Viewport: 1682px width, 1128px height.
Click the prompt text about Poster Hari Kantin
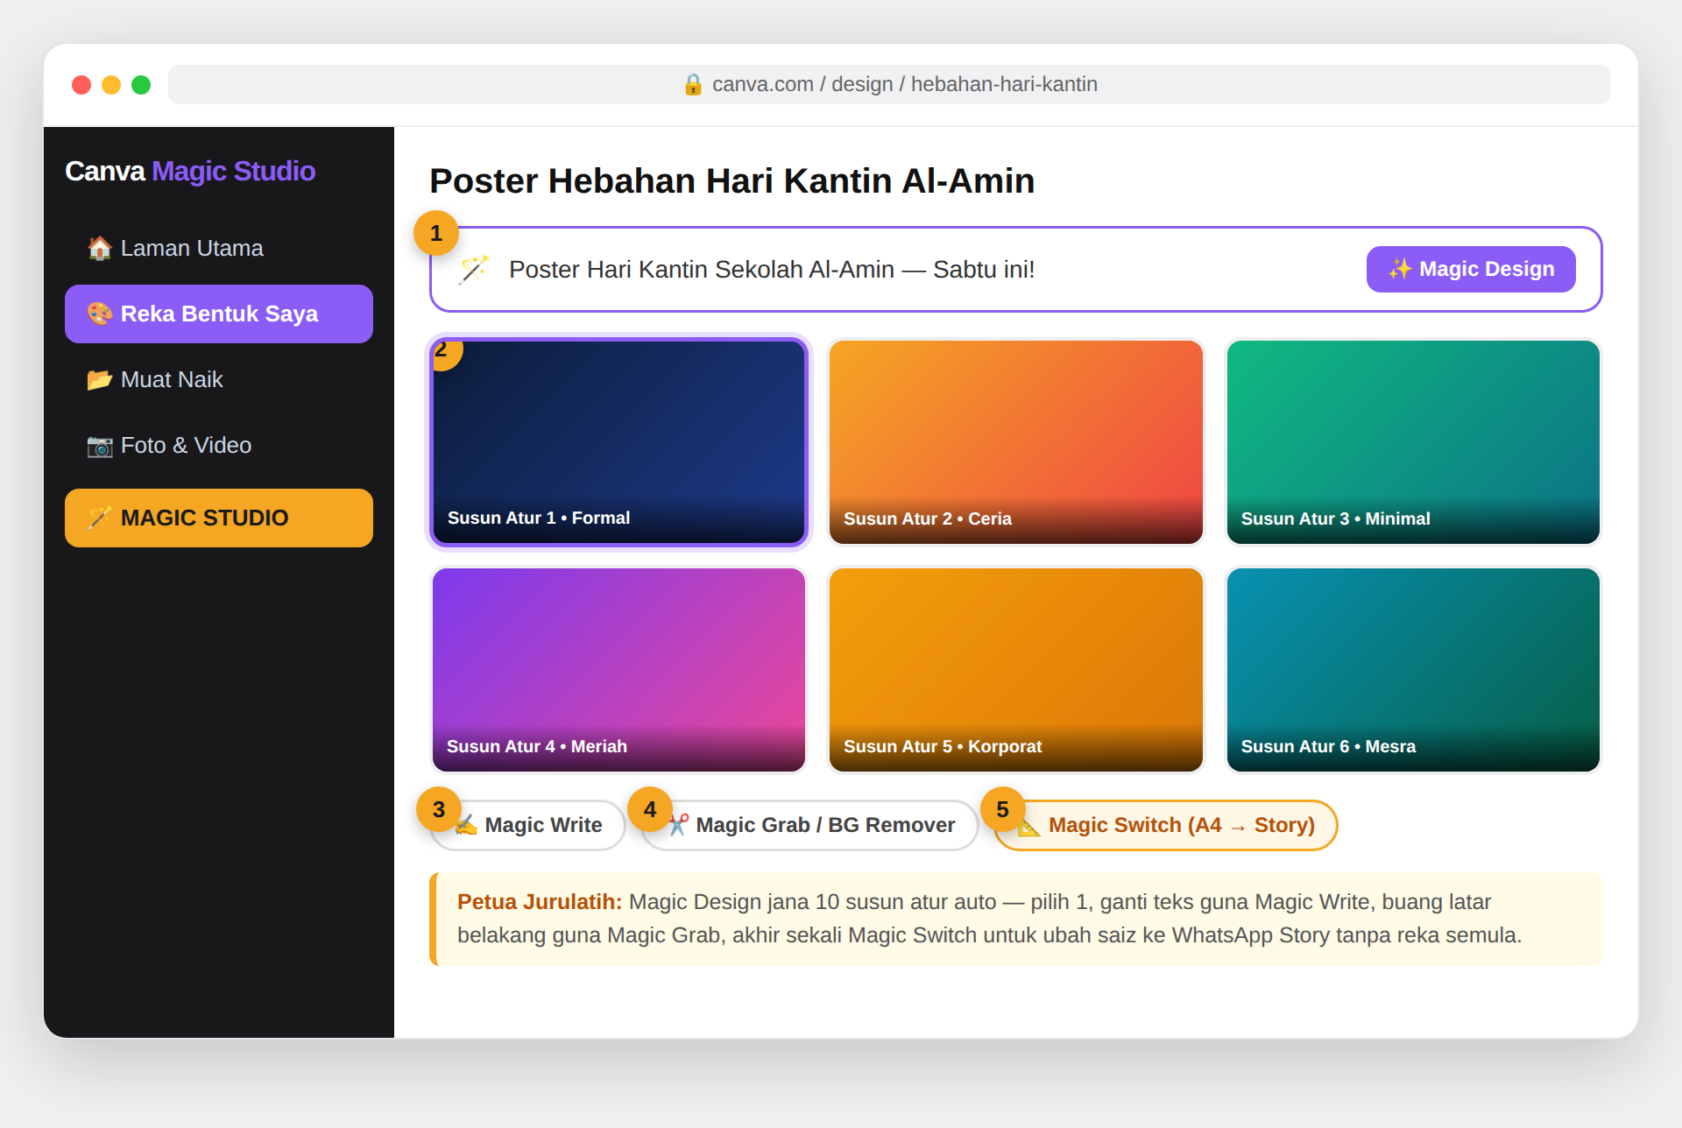pos(772,269)
